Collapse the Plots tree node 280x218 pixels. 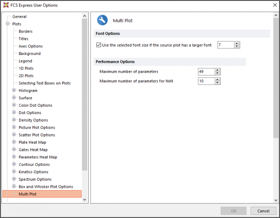7,24
